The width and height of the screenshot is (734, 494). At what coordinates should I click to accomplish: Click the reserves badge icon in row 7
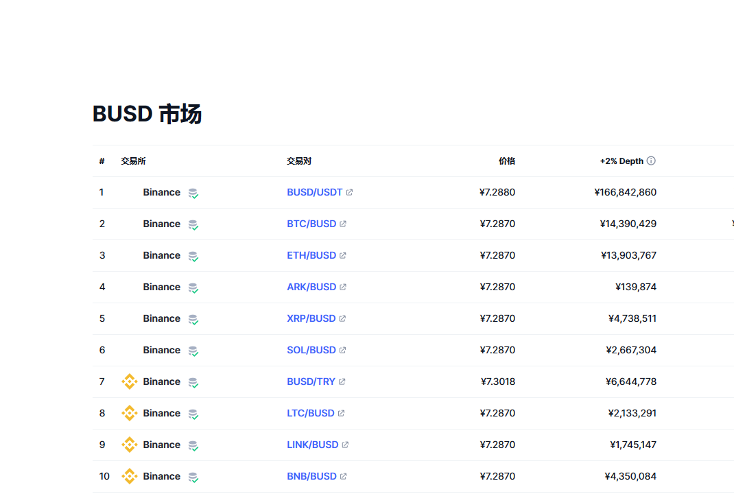point(193,383)
